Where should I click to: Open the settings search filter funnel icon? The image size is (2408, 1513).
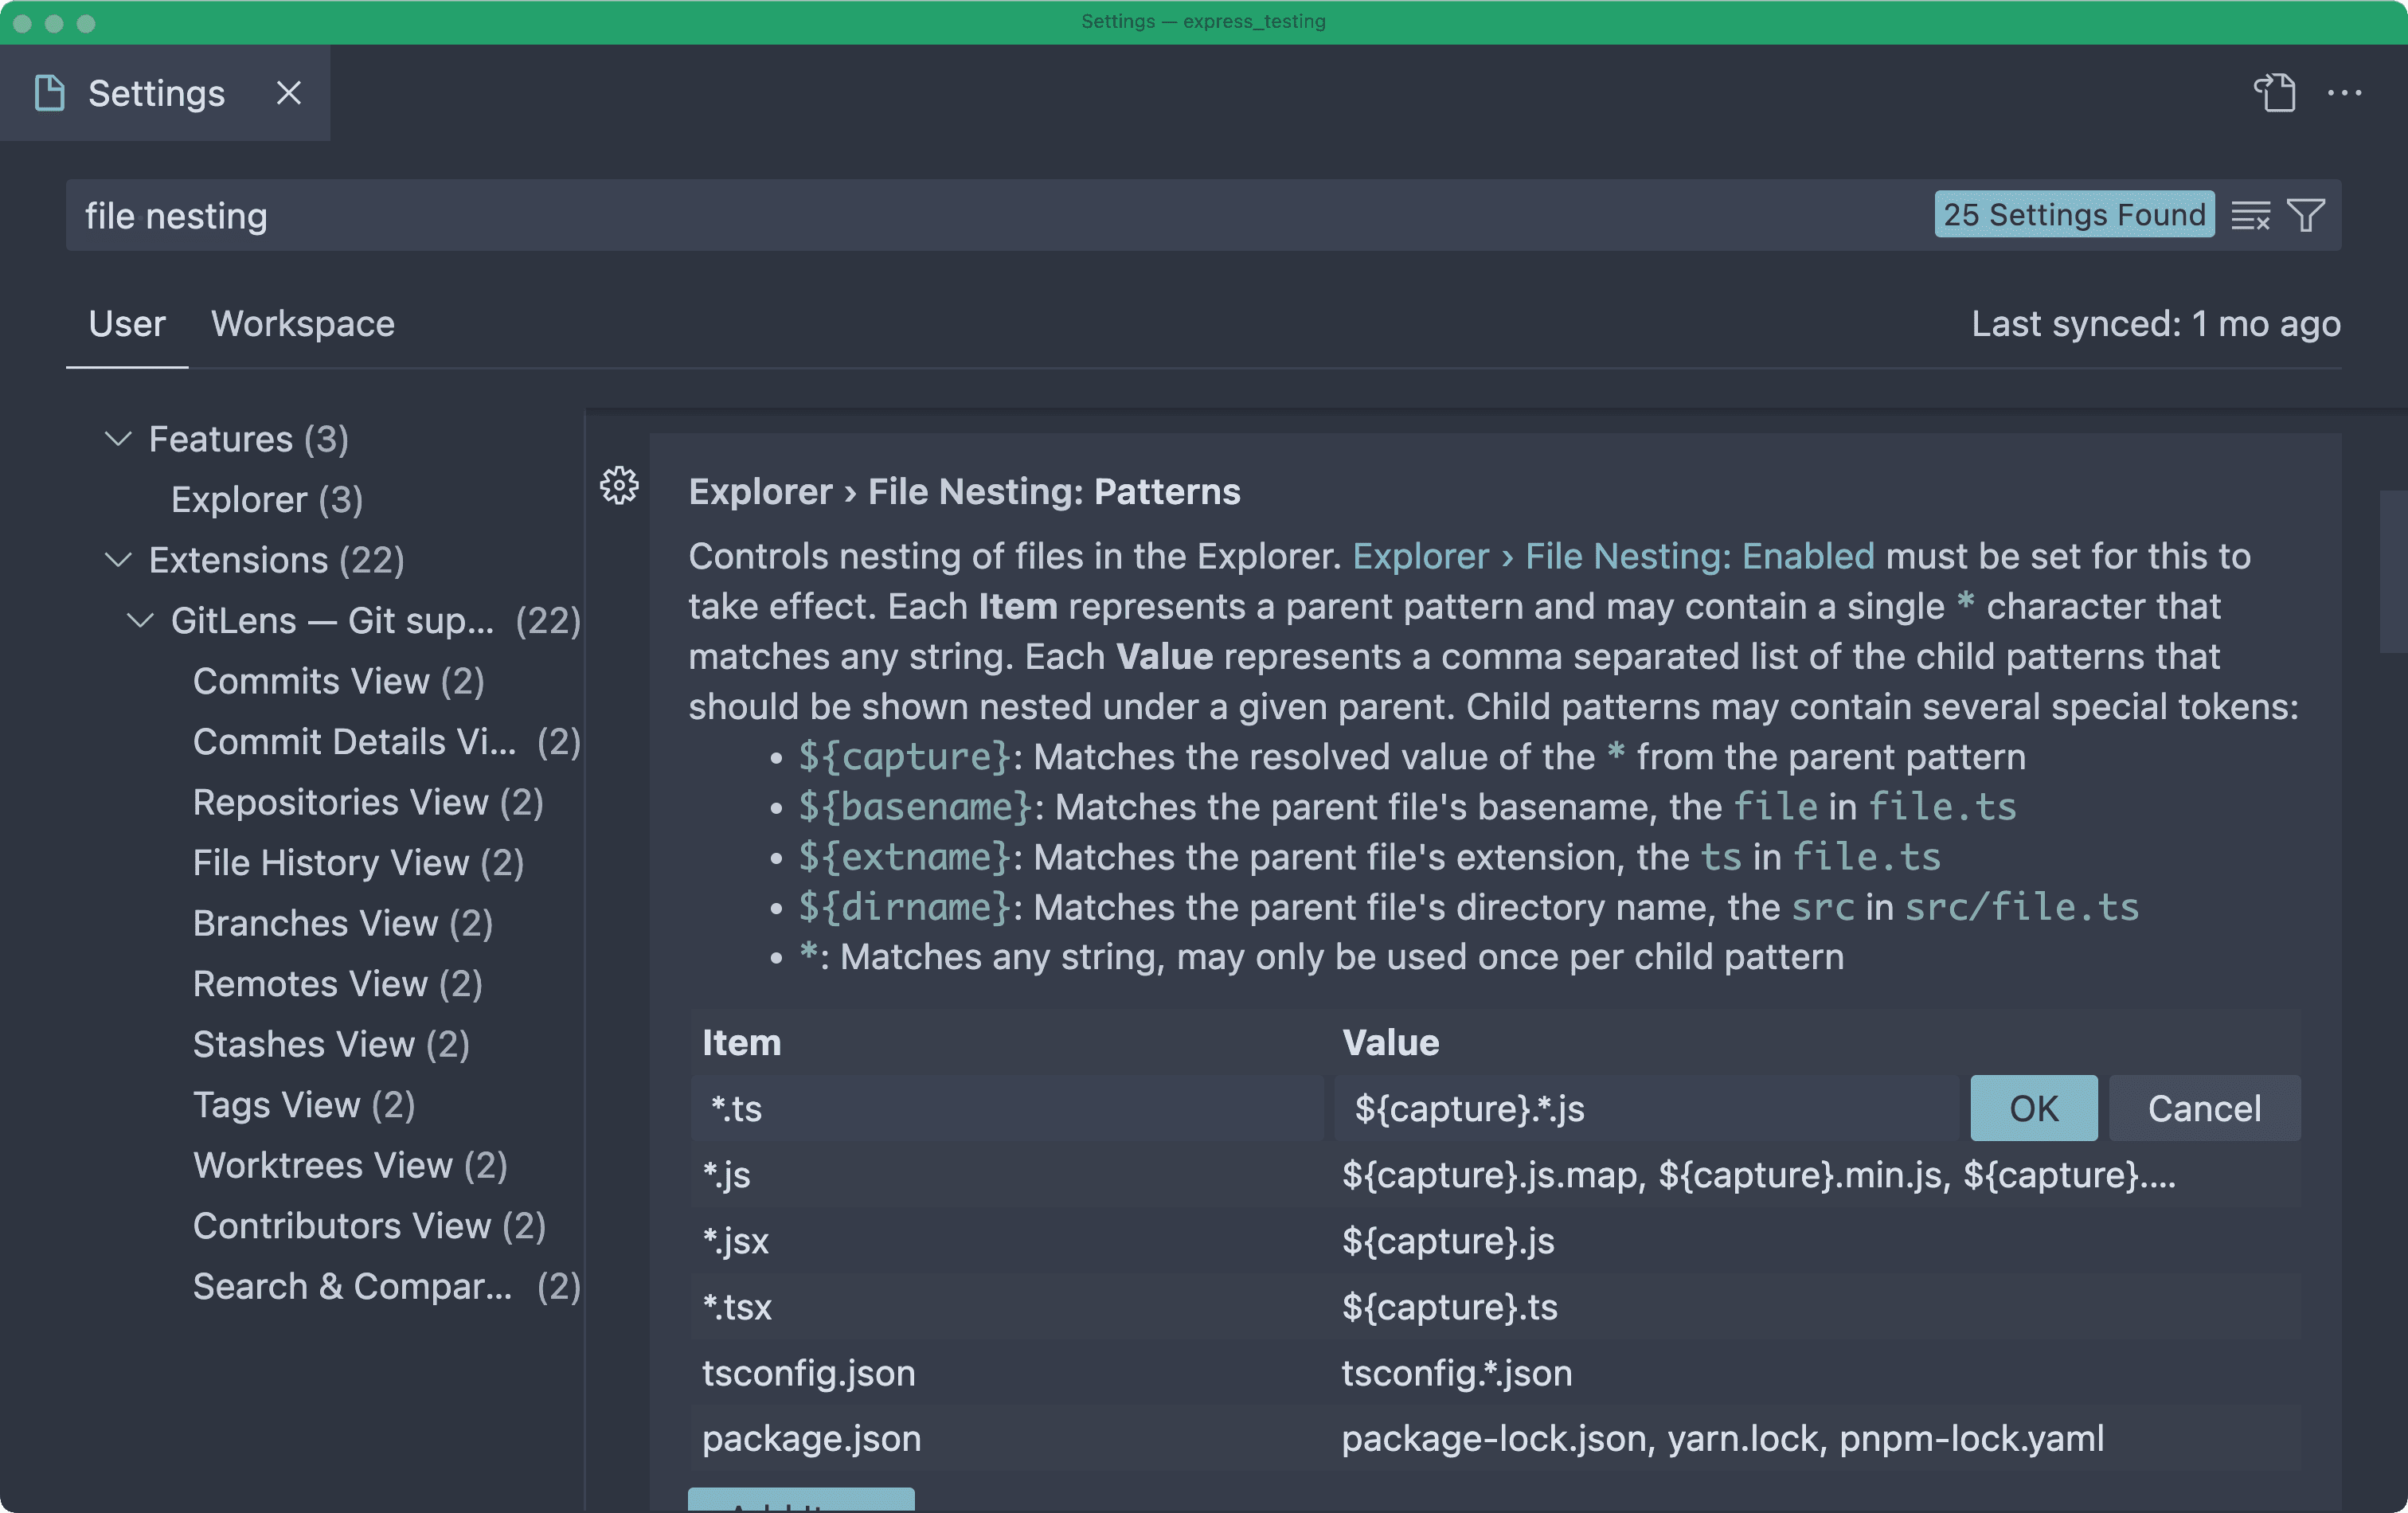coord(2307,214)
